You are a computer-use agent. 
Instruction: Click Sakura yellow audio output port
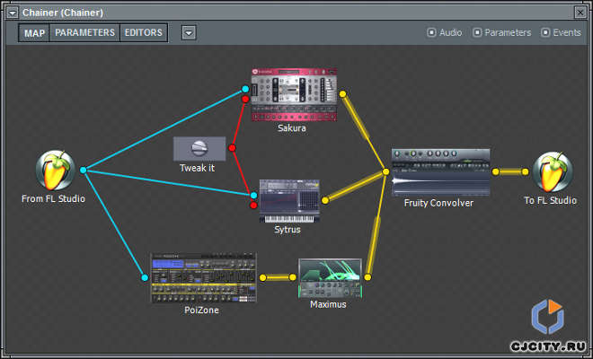point(342,94)
